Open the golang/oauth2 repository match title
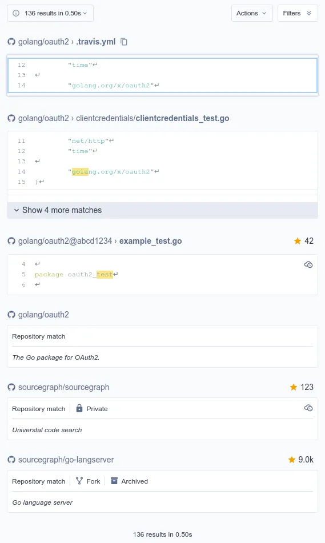Image resolution: width=325 pixels, height=543 pixels. tap(43, 315)
